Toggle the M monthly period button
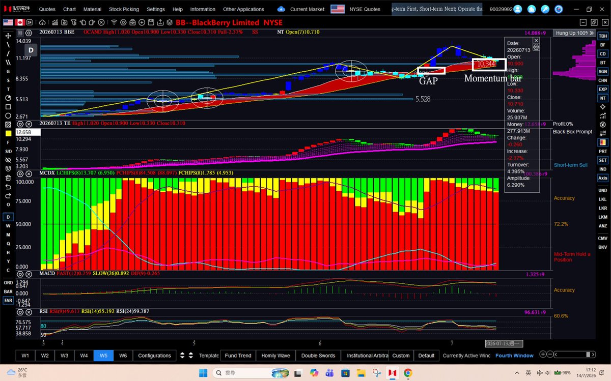 point(8,235)
